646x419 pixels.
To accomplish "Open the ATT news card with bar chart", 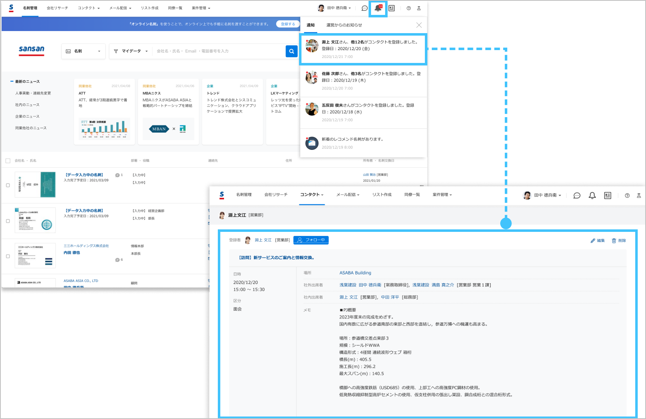I will pyautogui.click(x=104, y=112).
